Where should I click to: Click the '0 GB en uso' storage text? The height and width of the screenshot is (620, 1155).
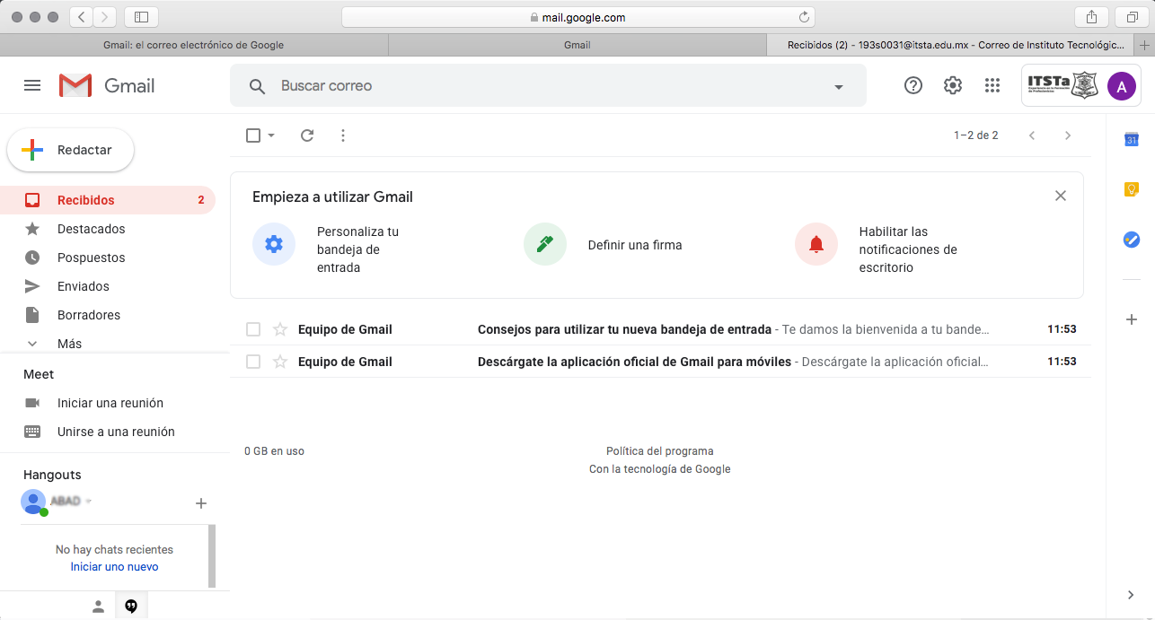274,451
